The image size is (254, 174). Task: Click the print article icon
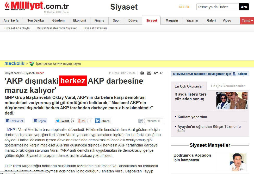point(142,73)
